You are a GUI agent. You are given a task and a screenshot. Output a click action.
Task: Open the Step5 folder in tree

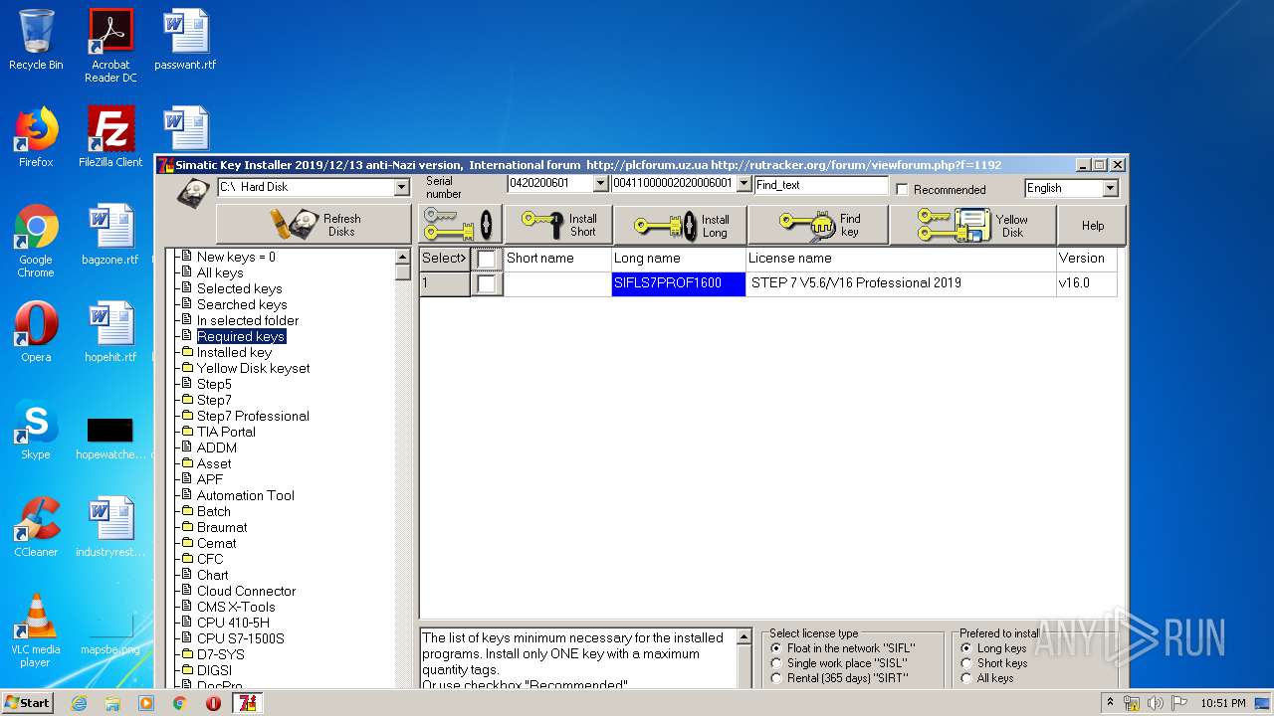tap(214, 384)
